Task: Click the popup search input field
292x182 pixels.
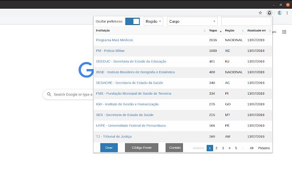Action: tap(246, 21)
